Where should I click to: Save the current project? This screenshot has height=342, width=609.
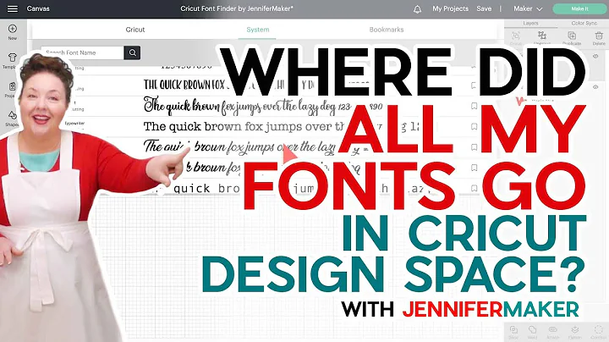pos(484,8)
